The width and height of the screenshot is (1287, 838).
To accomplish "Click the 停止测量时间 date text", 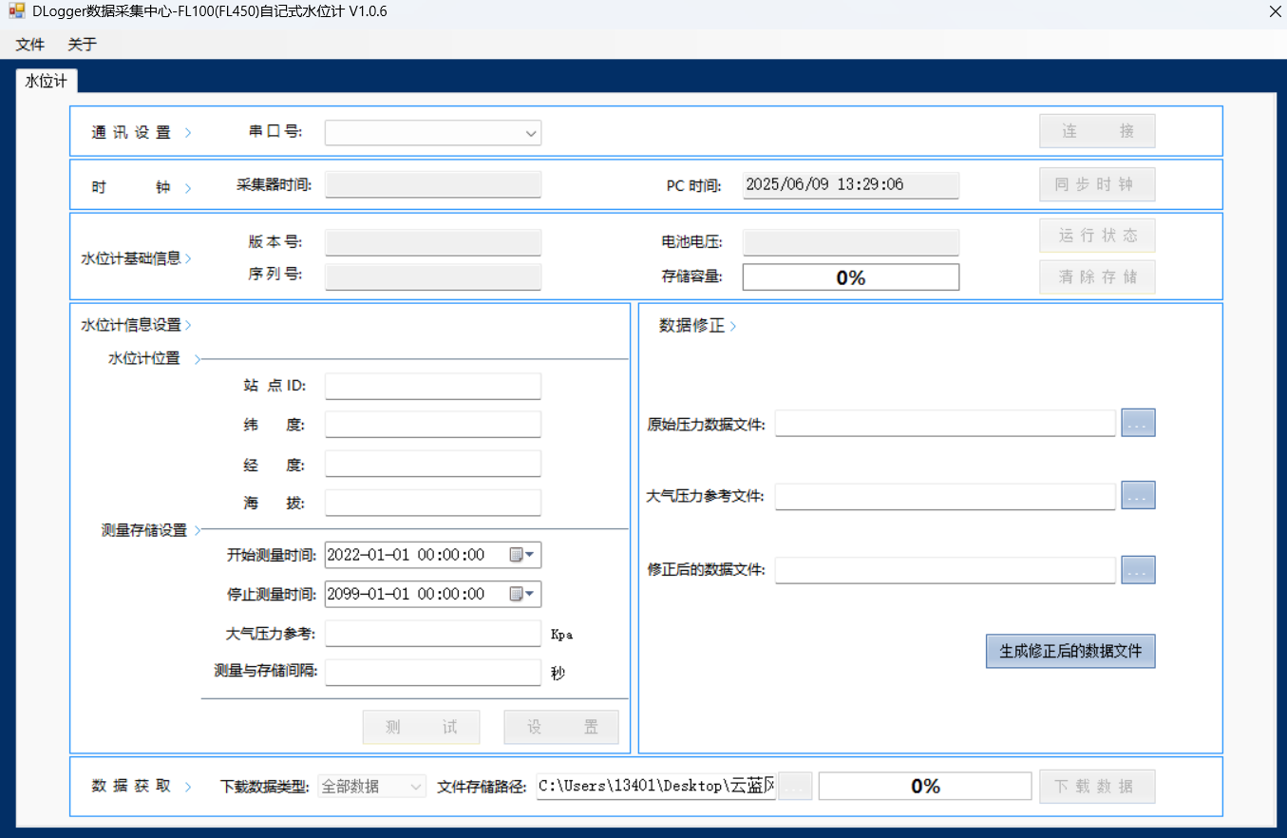I will click(406, 594).
